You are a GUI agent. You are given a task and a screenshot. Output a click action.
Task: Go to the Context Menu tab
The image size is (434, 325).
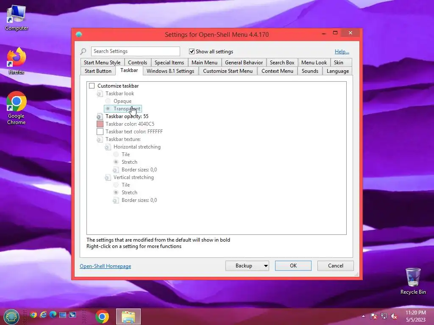pos(277,71)
